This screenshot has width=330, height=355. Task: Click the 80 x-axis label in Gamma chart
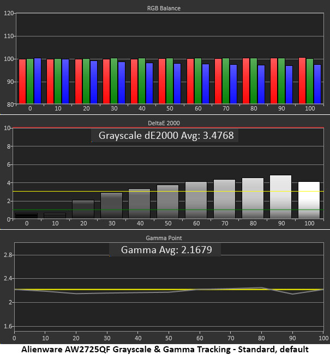[261, 338]
